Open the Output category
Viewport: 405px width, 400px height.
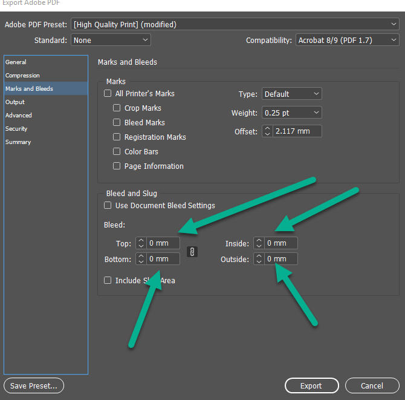pos(46,102)
